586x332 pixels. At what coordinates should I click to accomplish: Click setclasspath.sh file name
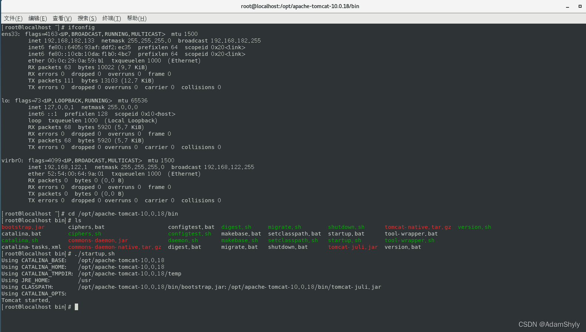[293, 240]
